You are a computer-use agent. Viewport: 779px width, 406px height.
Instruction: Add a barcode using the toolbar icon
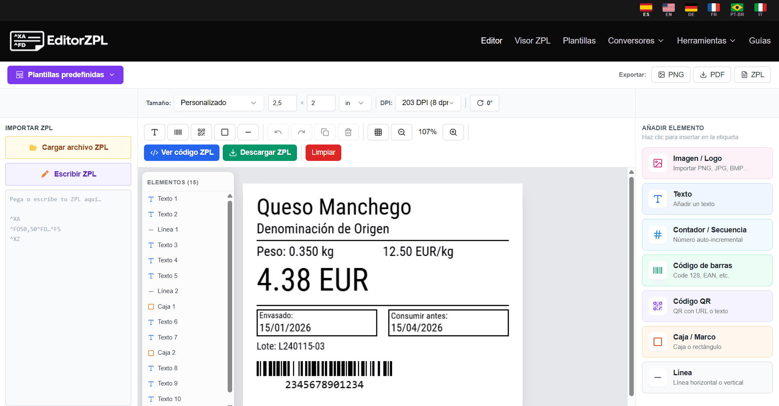coord(178,132)
